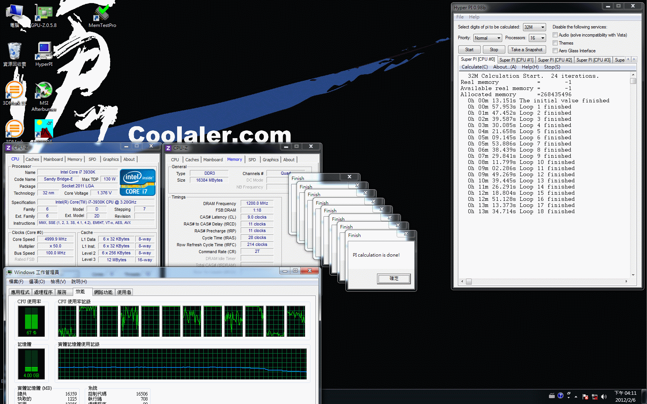Switch to Super PI [CPU #2] tab
This screenshot has width=647, height=404.
[x=555, y=60]
